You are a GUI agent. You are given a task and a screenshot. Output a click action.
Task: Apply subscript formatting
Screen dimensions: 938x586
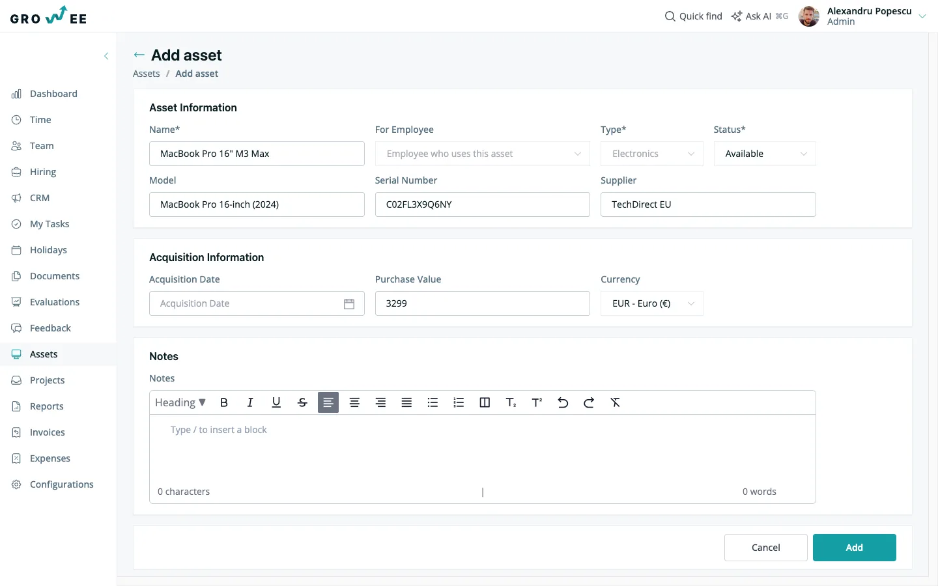[511, 402]
